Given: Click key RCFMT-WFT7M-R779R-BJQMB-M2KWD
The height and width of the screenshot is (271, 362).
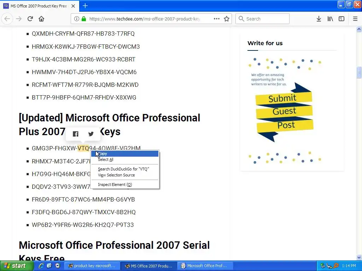Looking at the screenshot, I should tap(85, 85).
